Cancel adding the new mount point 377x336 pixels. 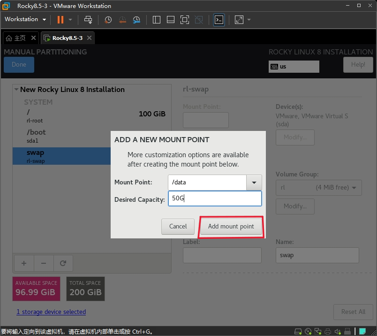[178, 227]
